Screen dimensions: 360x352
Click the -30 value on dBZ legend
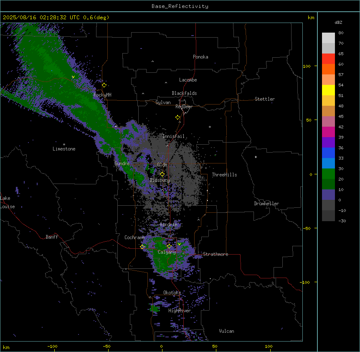[342, 221]
